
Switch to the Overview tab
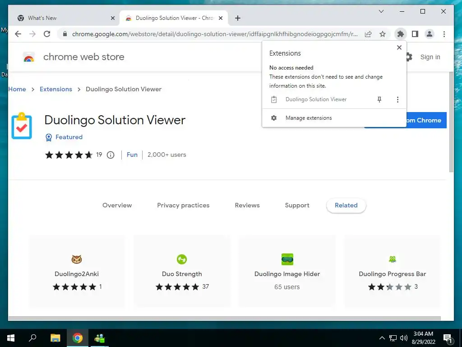117,205
